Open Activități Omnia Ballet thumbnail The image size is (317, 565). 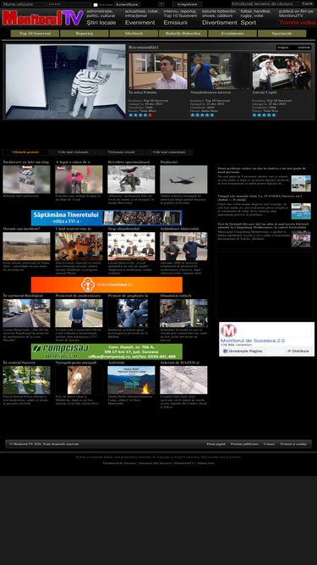(132, 380)
